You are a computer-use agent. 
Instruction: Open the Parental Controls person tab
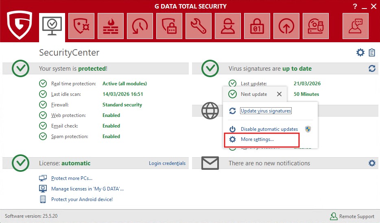pos(228,26)
